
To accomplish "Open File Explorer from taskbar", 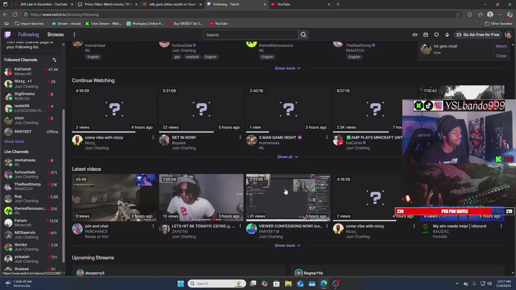I will click(288, 284).
